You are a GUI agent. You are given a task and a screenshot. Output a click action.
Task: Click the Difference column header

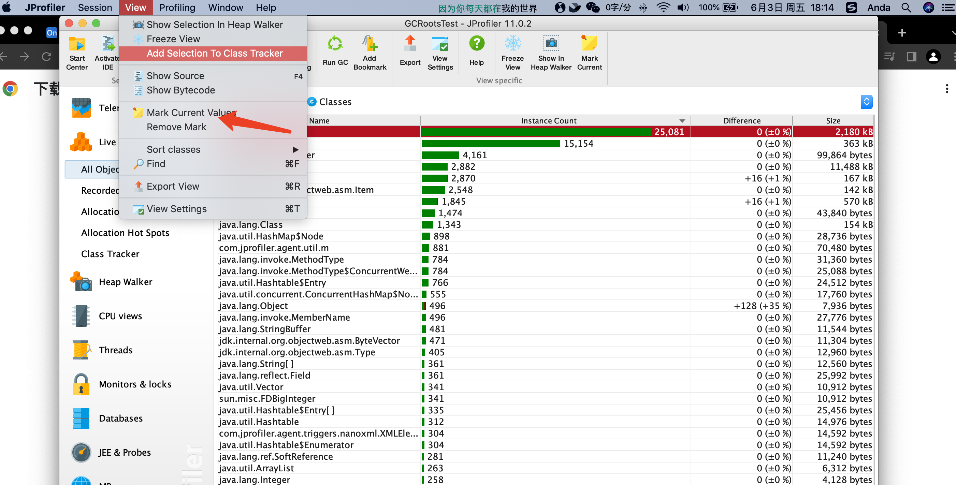pyautogui.click(x=741, y=121)
